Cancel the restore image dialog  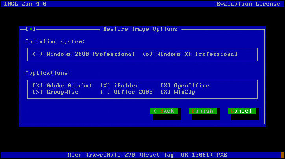pos(242,111)
